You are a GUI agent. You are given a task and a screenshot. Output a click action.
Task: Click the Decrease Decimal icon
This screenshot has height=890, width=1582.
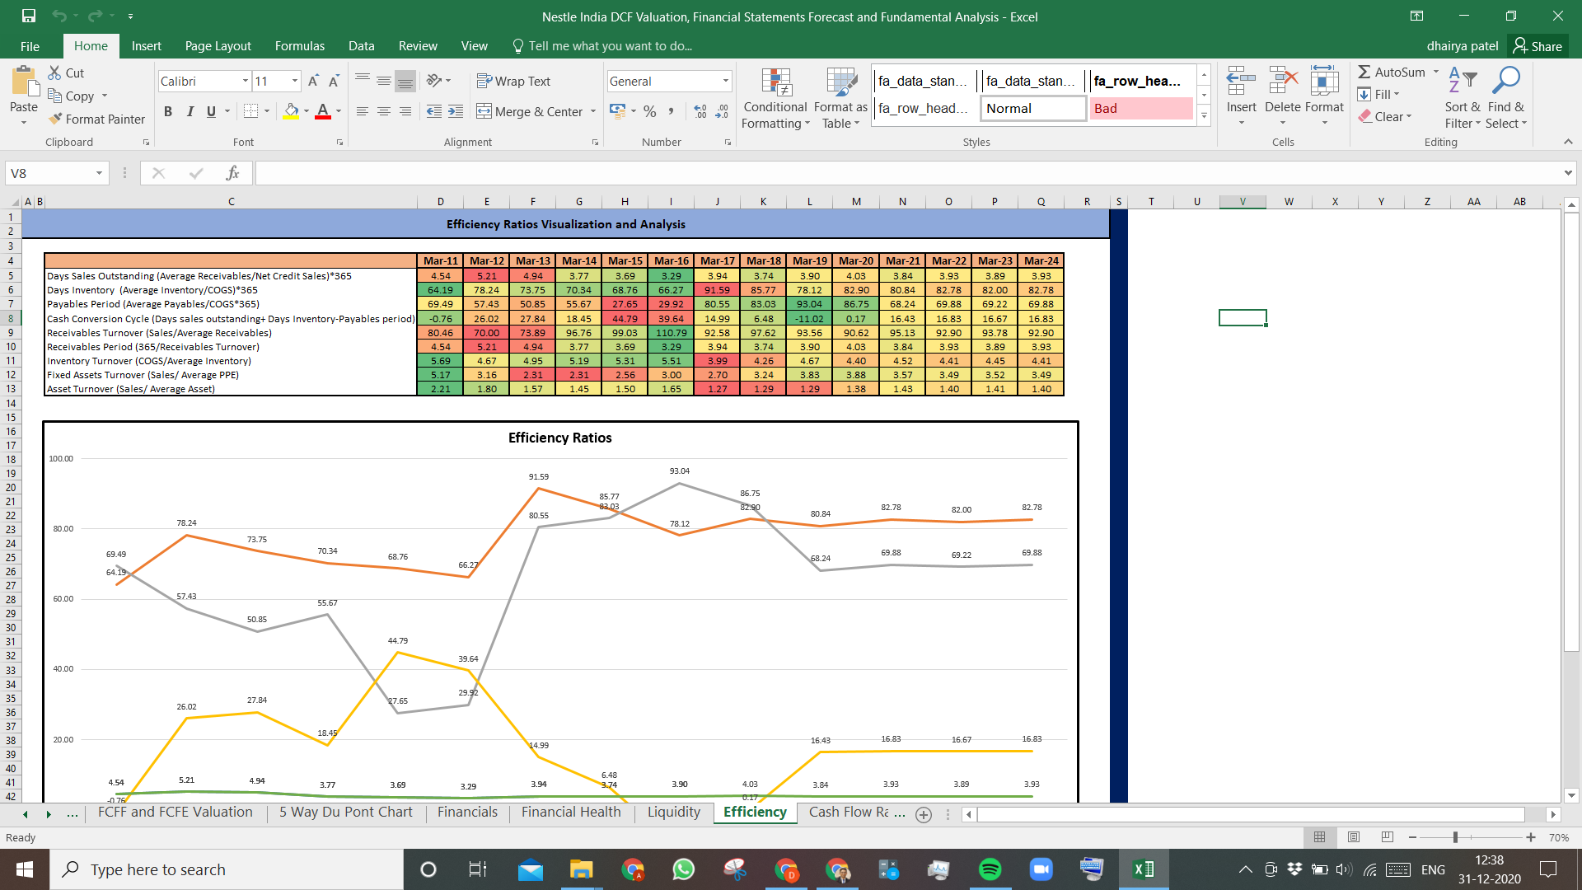click(x=722, y=111)
